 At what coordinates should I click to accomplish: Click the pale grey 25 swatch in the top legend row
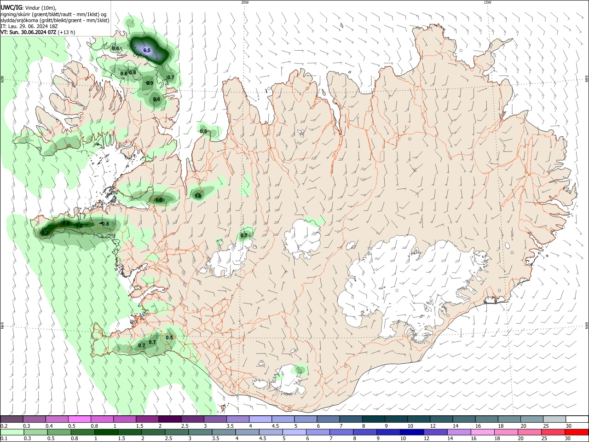click(x=554, y=419)
